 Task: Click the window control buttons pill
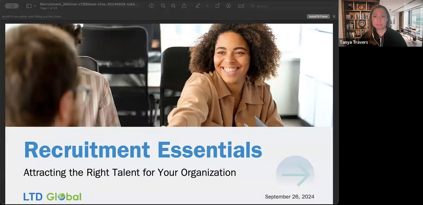12,6
